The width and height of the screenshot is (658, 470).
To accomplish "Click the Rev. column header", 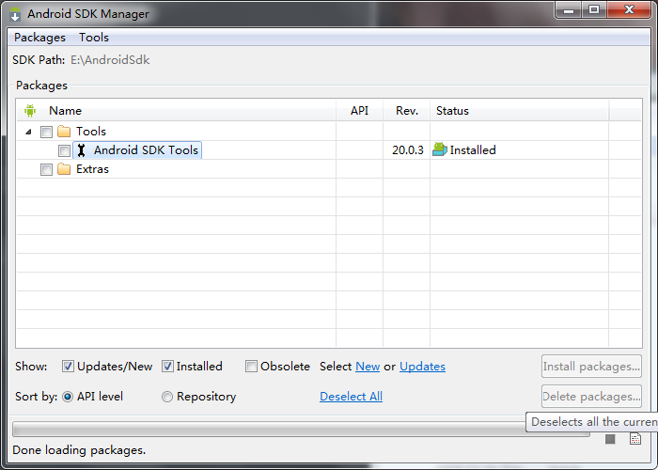I will click(407, 111).
